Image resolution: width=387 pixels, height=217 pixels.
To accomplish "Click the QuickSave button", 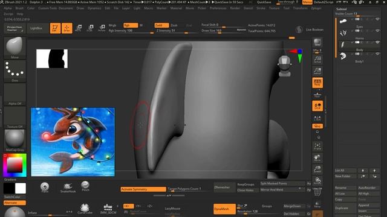I will (264, 2).
